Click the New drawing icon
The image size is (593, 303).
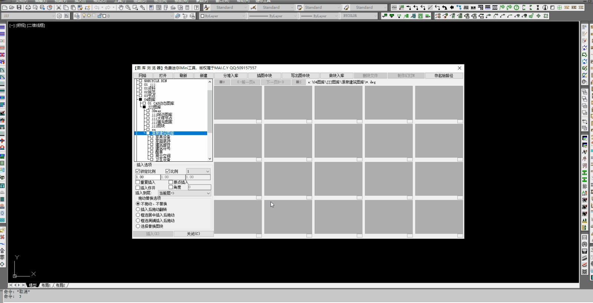pos(4,7)
